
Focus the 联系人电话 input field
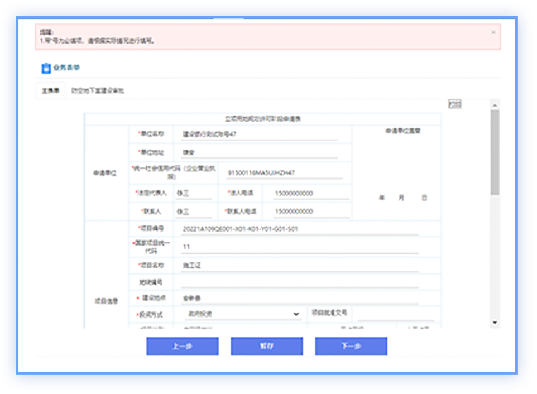click(311, 212)
